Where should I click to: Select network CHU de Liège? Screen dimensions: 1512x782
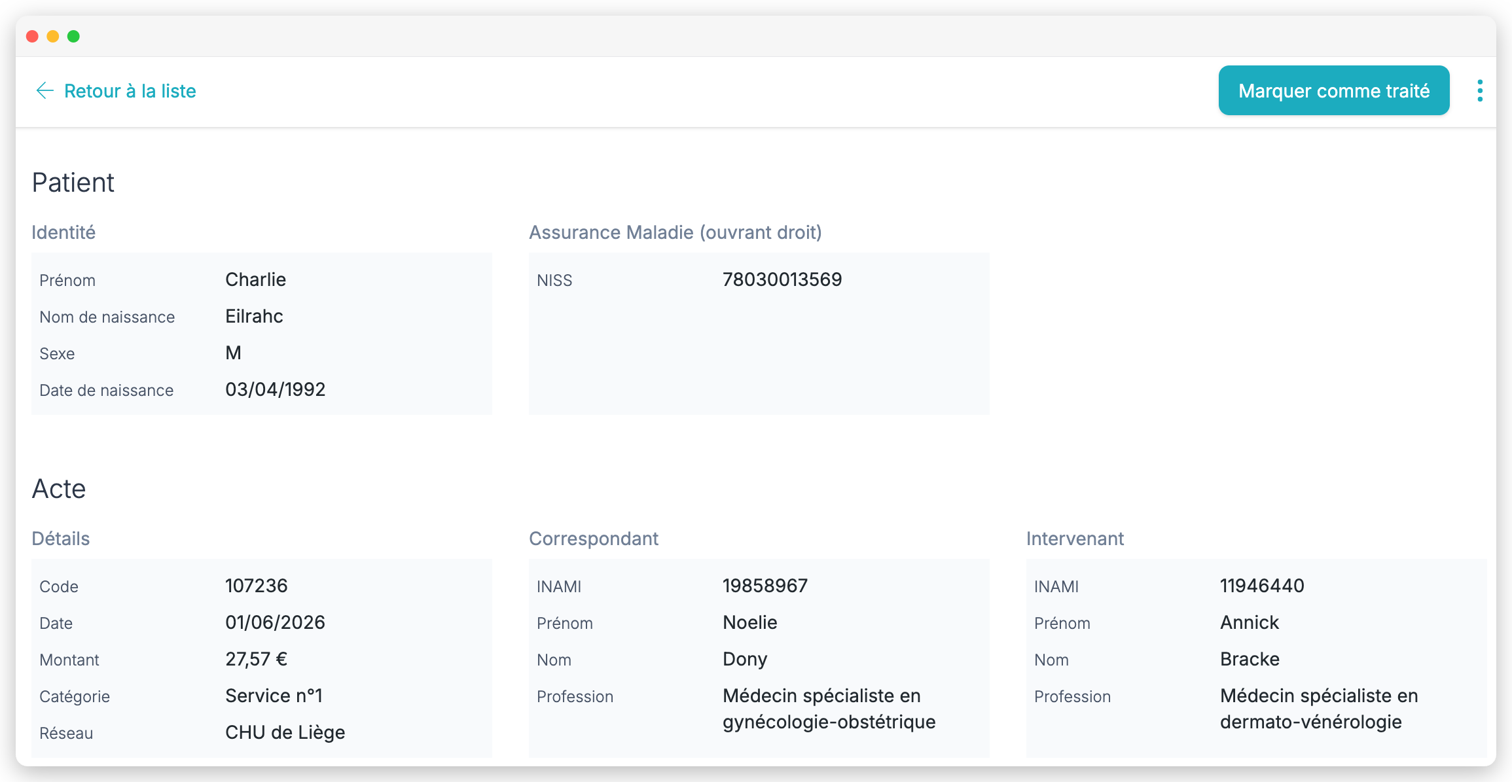point(285,732)
